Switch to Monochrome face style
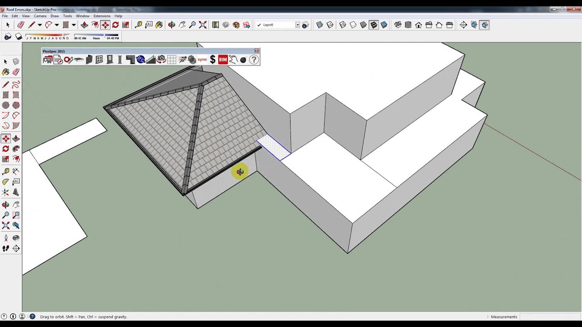The height and width of the screenshot is (327, 582). point(384,25)
